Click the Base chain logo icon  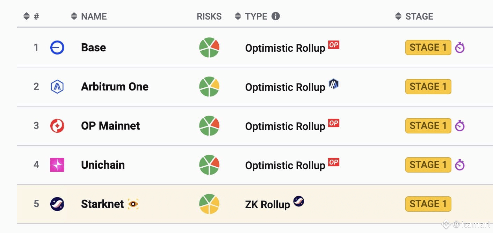click(x=57, y=48)
